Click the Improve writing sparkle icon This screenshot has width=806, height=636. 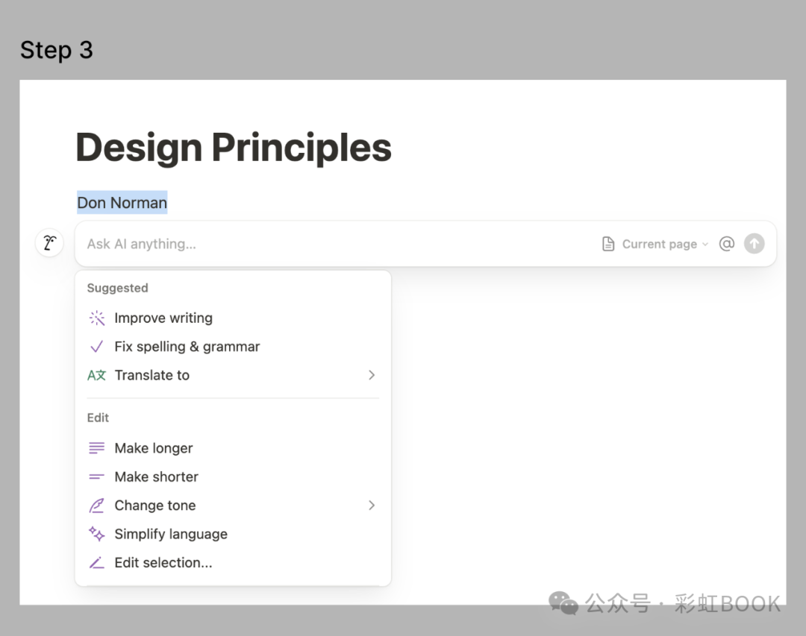pos(97,318)
